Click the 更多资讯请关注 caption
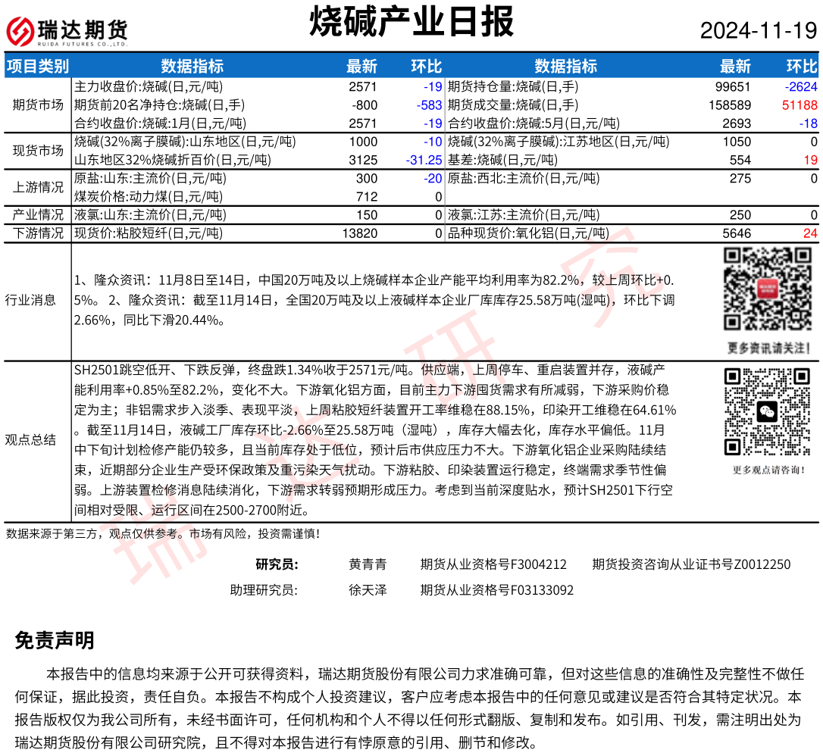This screenshot has height=753, width=823. 767,348
